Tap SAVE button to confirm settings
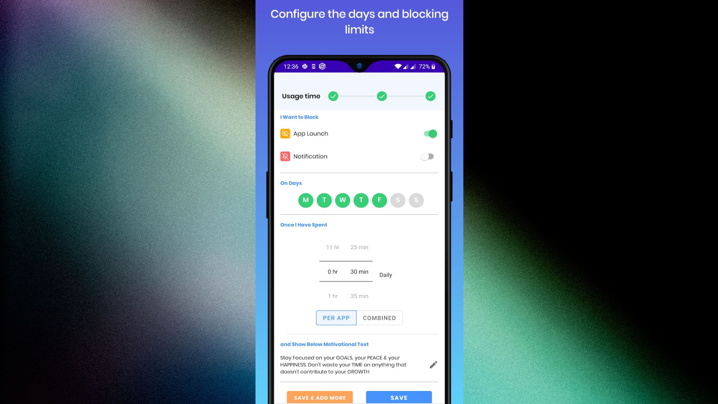The width and height of the screenshot is (718, 404). pyautogui.click(x=399, y=398)
